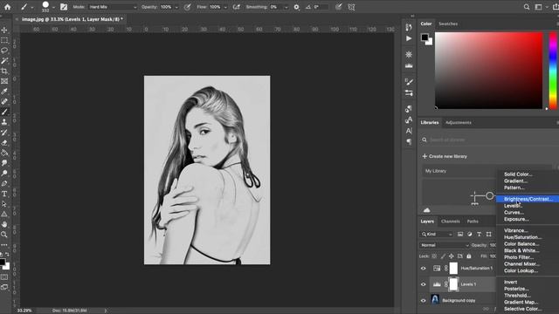This screenshot has width=559, height=314.
Task: Open the Edit Toolbar three-dots menu
Action: [4, 245]
